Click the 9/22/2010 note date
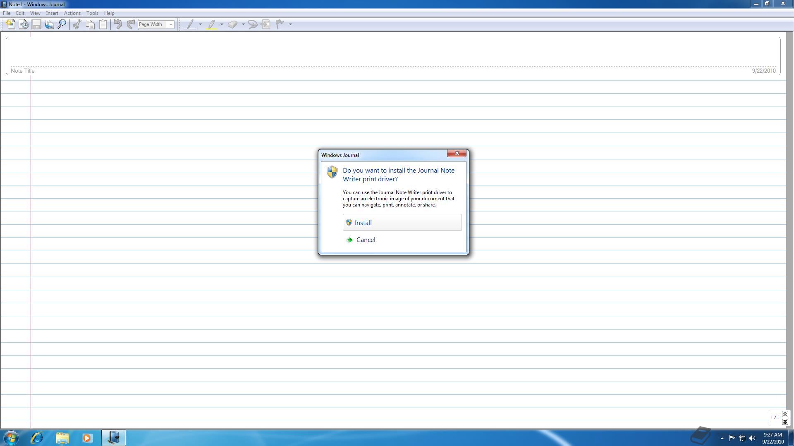The image size is (794, 446). pos(764,71)
